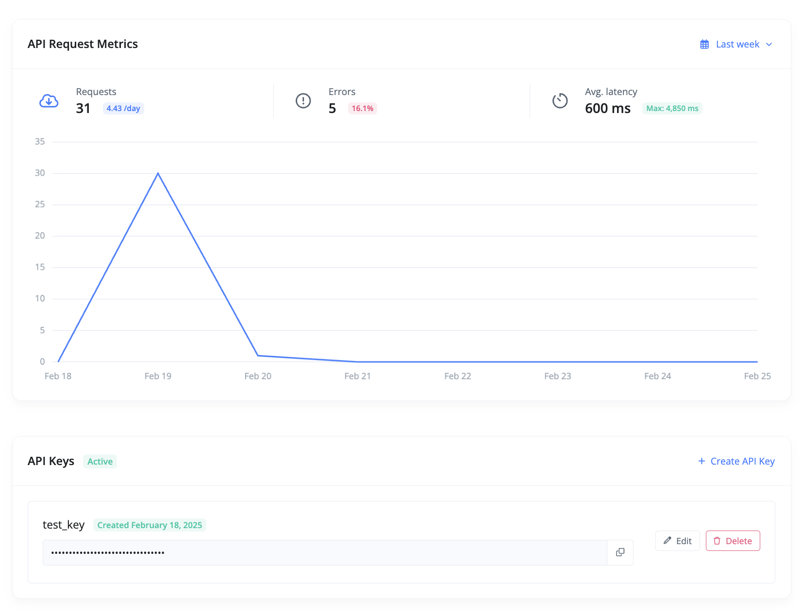Create API Key link
The height and width of the screenshot is (613, 802).
[x=736, y=461]
